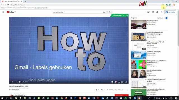Open the Raspberry Pi: basis thumbnail
Viewport: 179px width, 100px height.
[139, 24]
